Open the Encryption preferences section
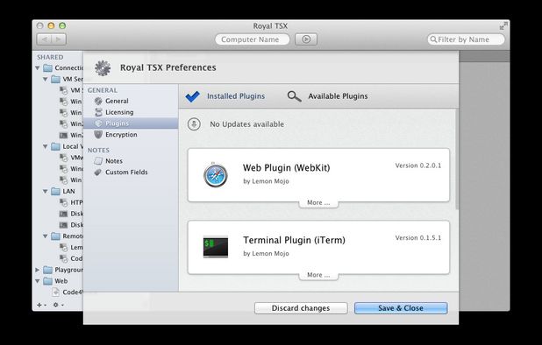 pos(116,135)
